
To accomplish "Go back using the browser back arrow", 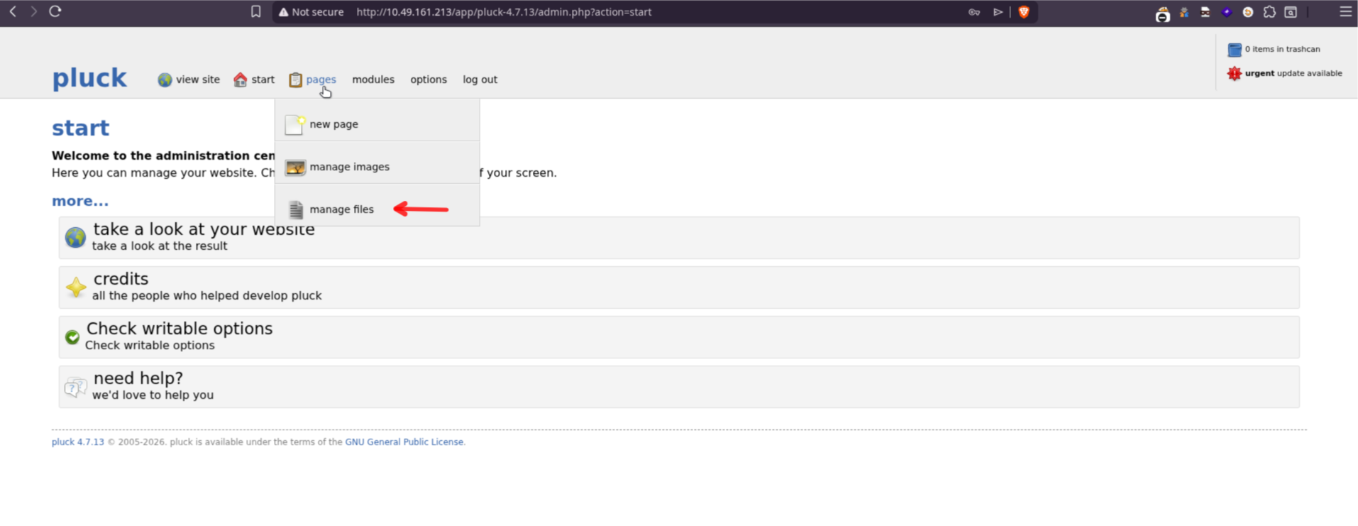I will point(13,11).
